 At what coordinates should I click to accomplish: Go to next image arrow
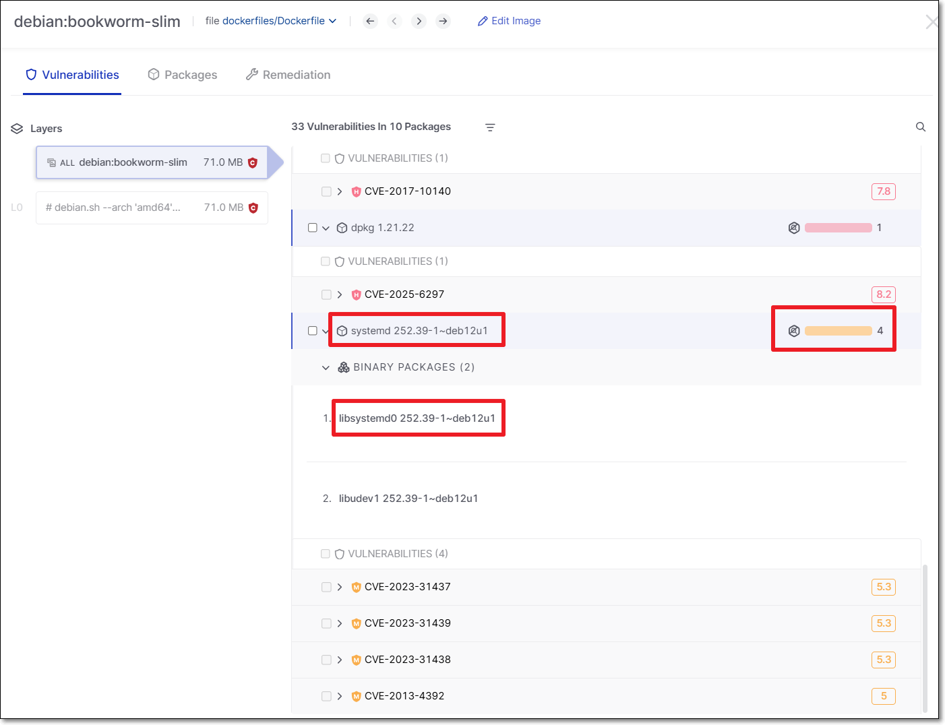[x=419, y=21]
